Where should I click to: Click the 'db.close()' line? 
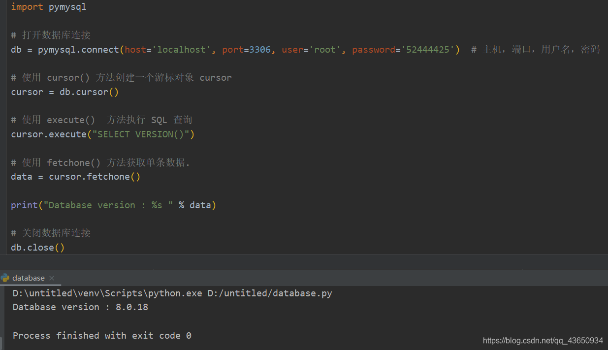pos(38,248)
